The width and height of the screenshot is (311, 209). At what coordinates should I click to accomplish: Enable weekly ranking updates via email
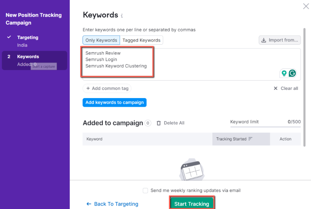tap(145, 190)
